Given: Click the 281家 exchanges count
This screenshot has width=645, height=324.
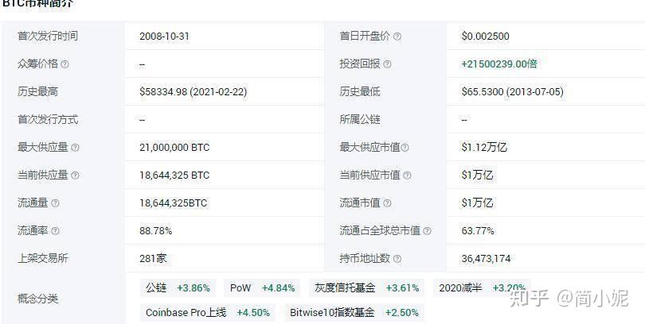Looking at the screenshot, I should point(153,259).
